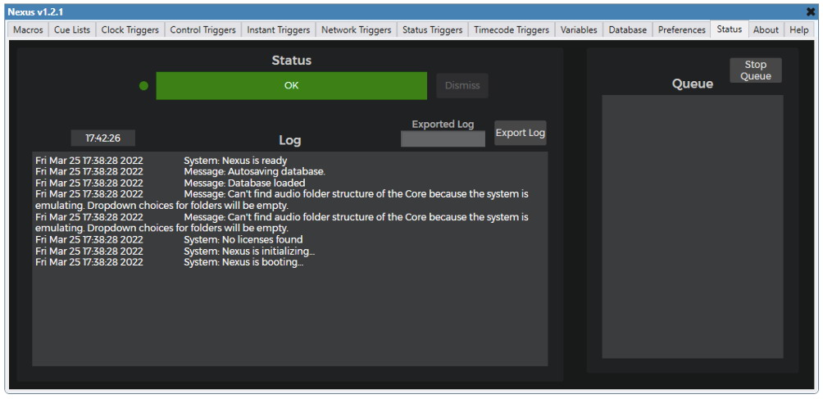Open the Macros tab

pos(29,29)
